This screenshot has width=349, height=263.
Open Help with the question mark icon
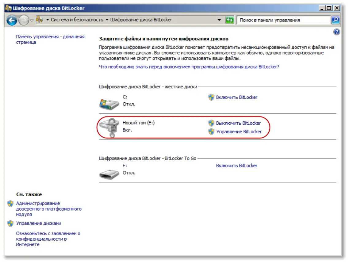pos(336,32)
